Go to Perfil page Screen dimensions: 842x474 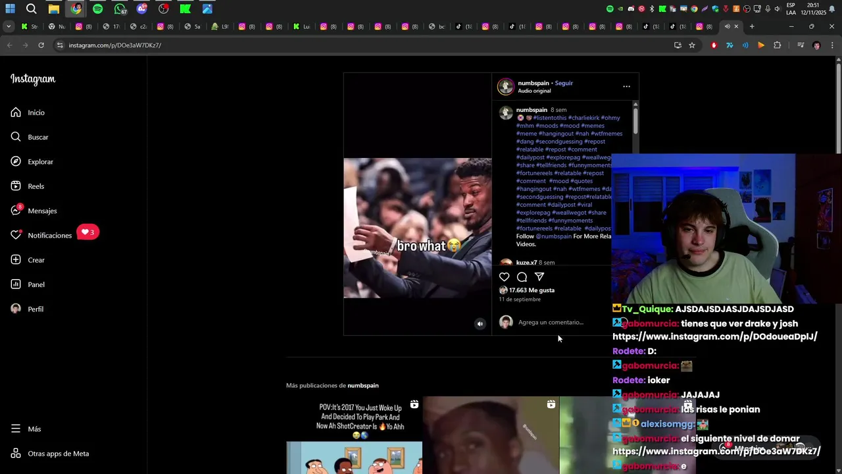(27, 309)
